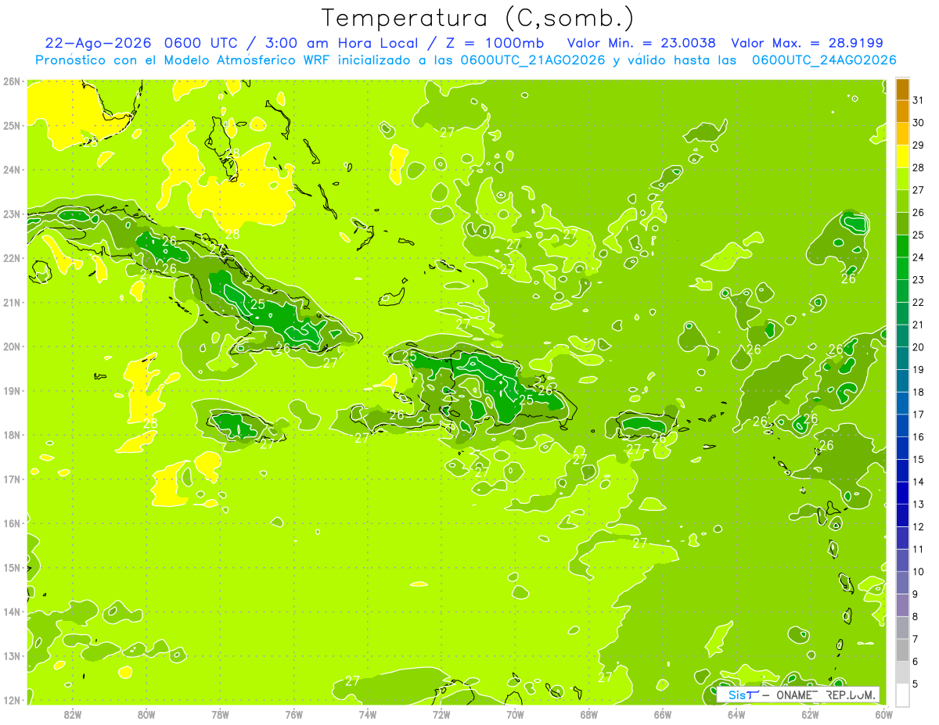Click the 22N latitude label
Viewport: 939px width, 725px height.
[x=11, y=258]
